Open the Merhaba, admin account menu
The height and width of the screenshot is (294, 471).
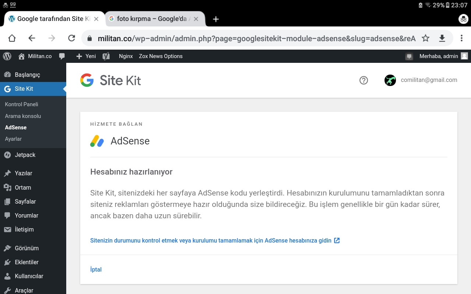(443, 56)
